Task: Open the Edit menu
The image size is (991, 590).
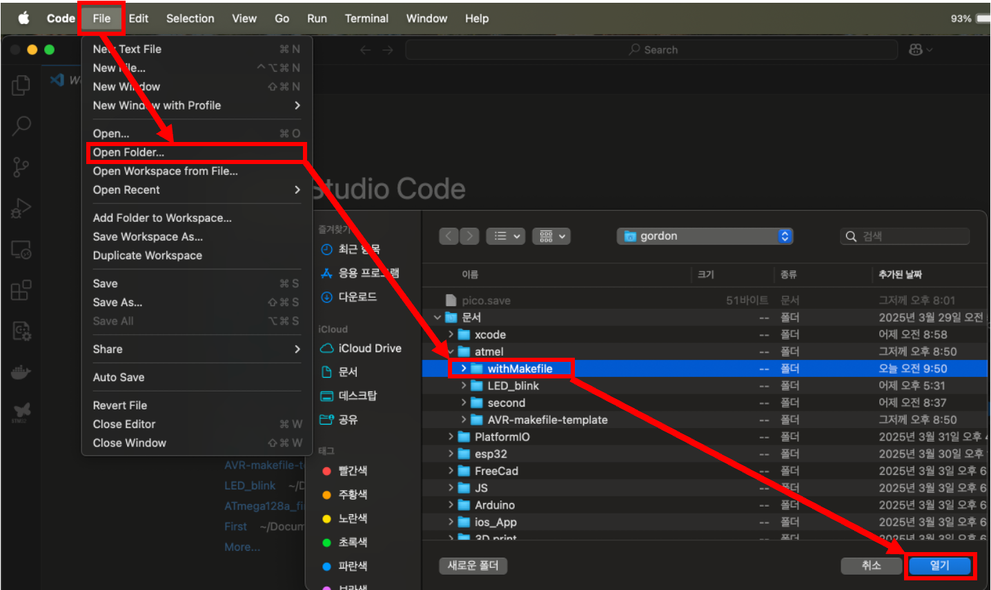Action: coord(139,19)
